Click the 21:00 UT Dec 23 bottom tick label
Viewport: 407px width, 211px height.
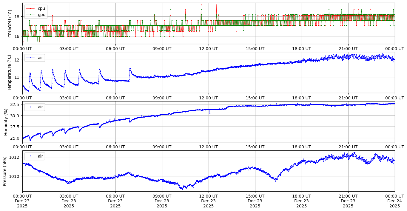pos(348,201)
